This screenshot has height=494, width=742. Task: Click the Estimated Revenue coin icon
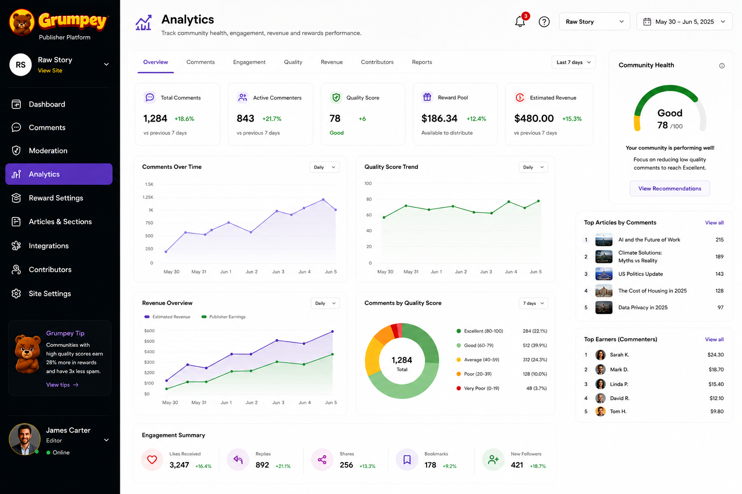[x=520, y=97]
